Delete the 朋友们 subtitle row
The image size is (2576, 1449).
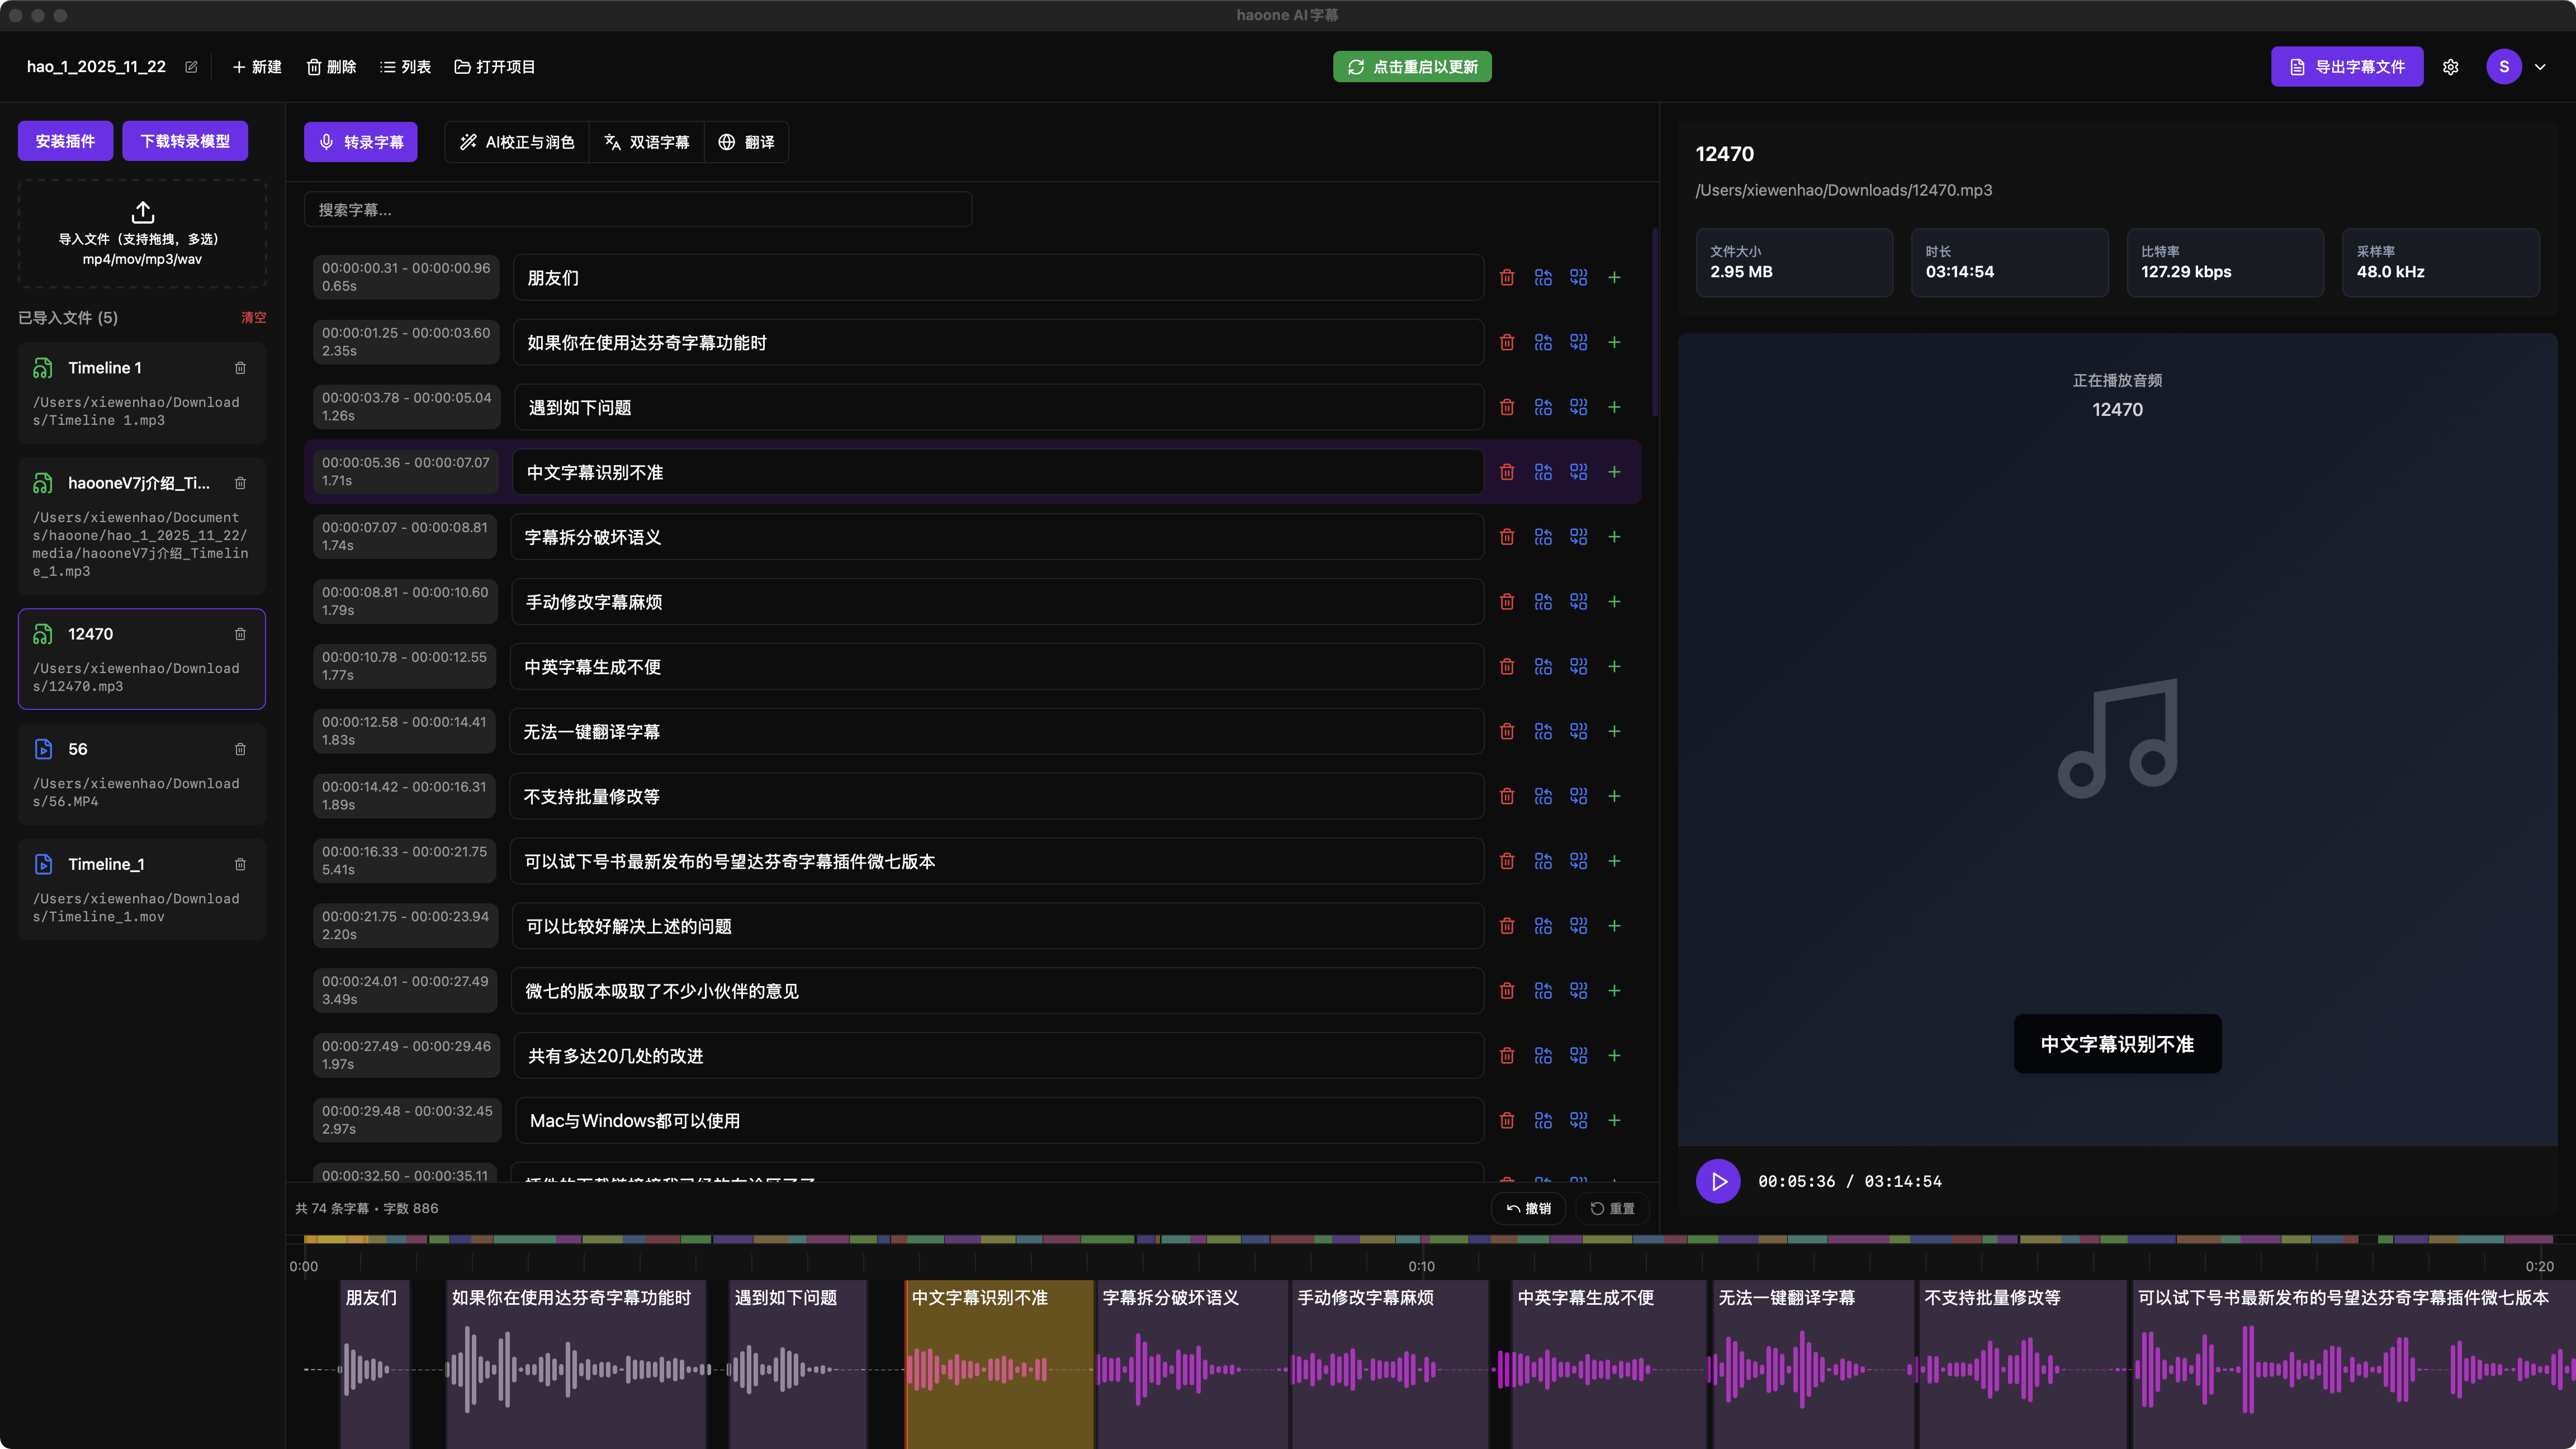click(1507, 278)
